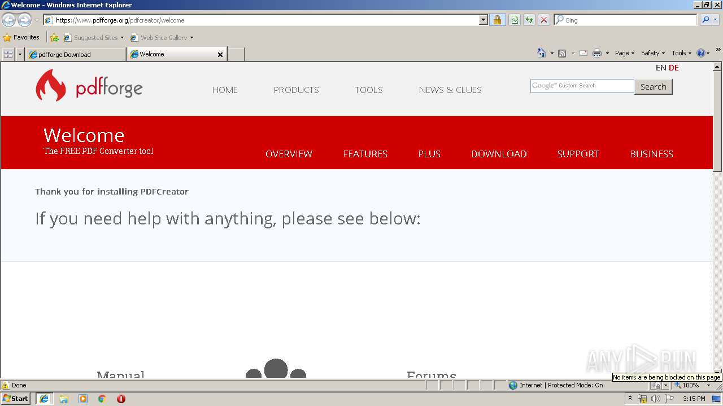This screenshot has height=406, width=723.
Task: Switch site language to EN
Action: pyautogui.click(x=661, y=68)
